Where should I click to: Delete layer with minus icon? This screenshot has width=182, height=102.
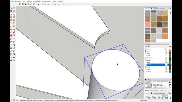pyautogui.click(x=148, y=46)
